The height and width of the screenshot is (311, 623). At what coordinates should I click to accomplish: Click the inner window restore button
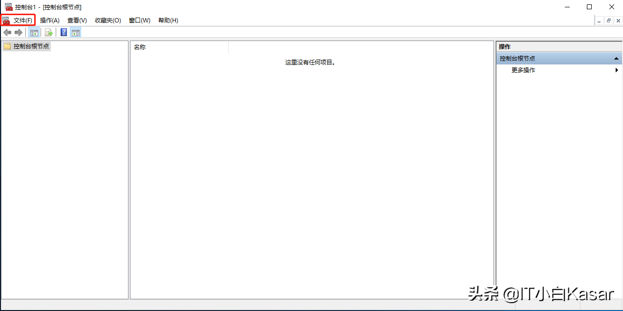coord(608,21)
